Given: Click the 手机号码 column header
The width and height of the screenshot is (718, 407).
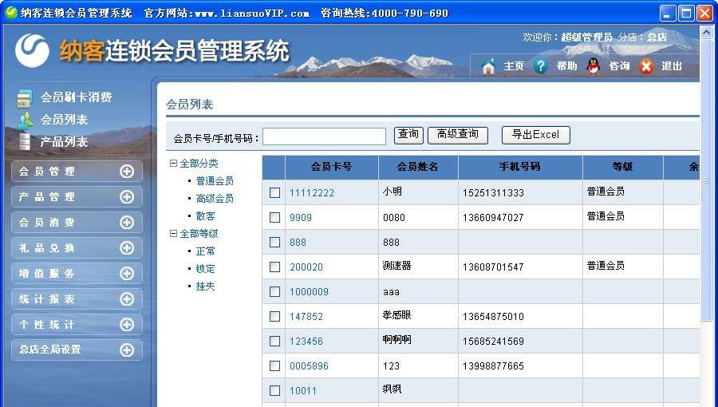Looking at the screenshot, I should [519, 167].
